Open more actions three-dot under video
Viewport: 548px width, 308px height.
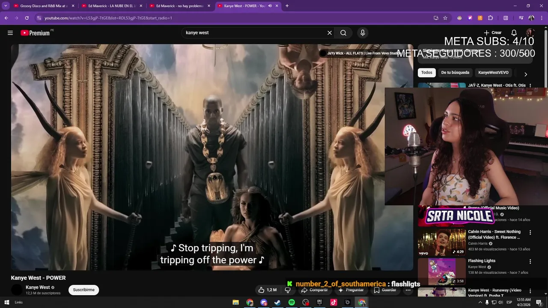tap(408, 290)
